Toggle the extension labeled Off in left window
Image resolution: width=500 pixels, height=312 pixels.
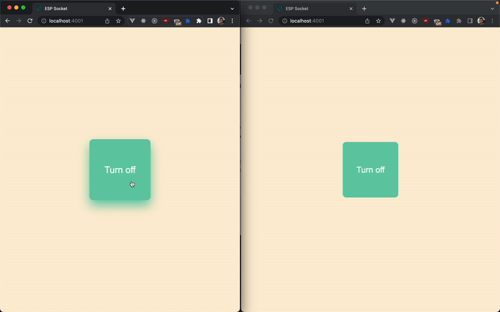point(177,22)
